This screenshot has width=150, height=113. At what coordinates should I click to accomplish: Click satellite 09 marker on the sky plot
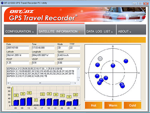tap(113, 66)
